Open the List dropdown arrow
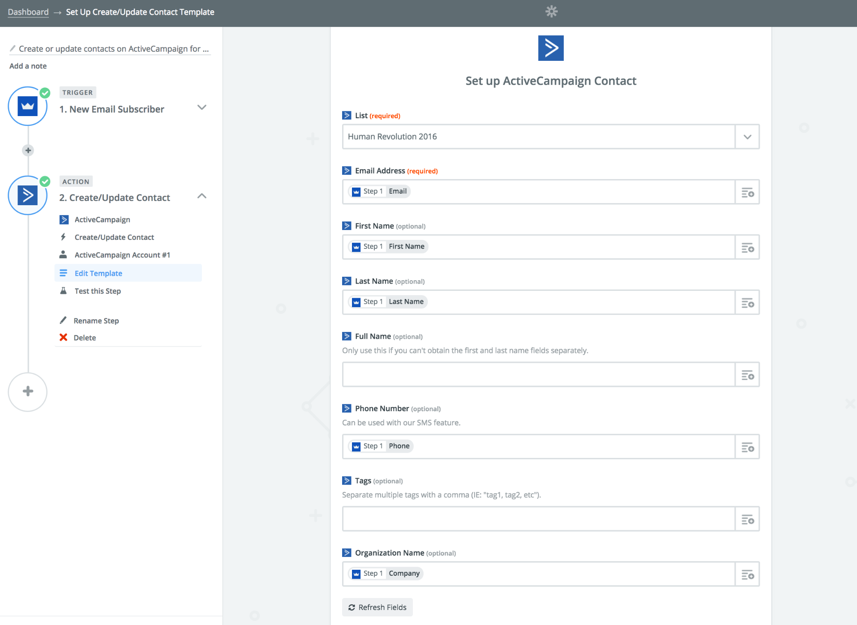The width and height of the screenshot is (857, 625). pos(747,137)
